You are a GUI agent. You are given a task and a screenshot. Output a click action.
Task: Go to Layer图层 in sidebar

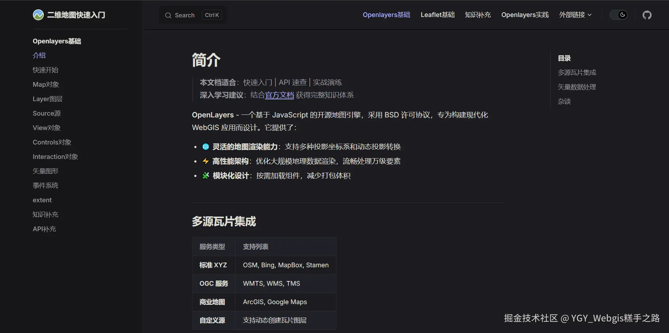click(47, 99)
